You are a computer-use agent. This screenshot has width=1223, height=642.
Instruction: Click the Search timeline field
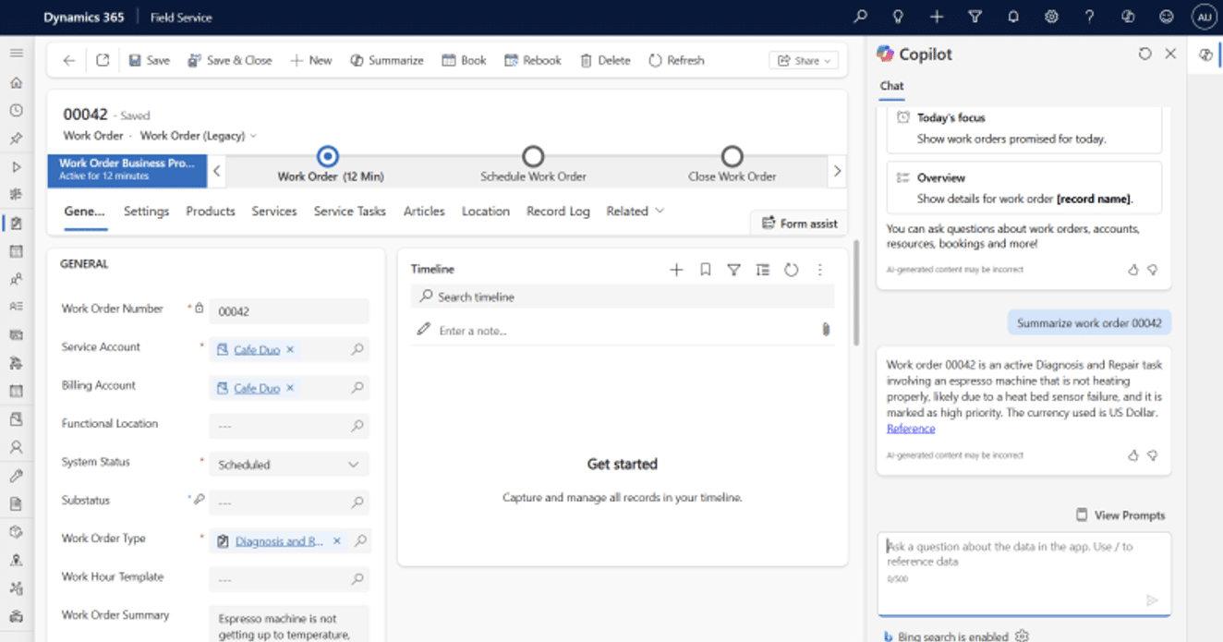click(623, 297)
